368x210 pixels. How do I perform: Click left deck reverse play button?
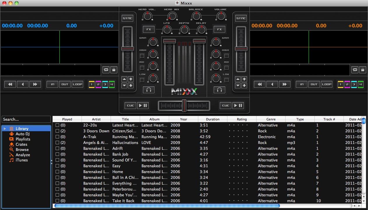tap(23, 84)
